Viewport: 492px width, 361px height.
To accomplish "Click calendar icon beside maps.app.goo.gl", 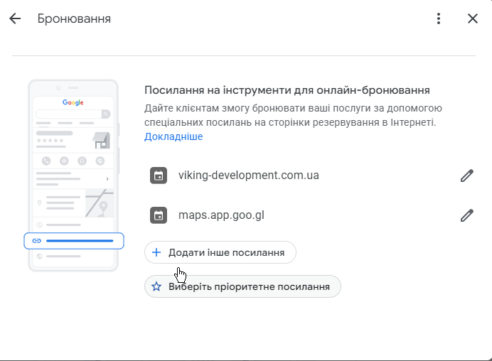I will tap(159, 215).
